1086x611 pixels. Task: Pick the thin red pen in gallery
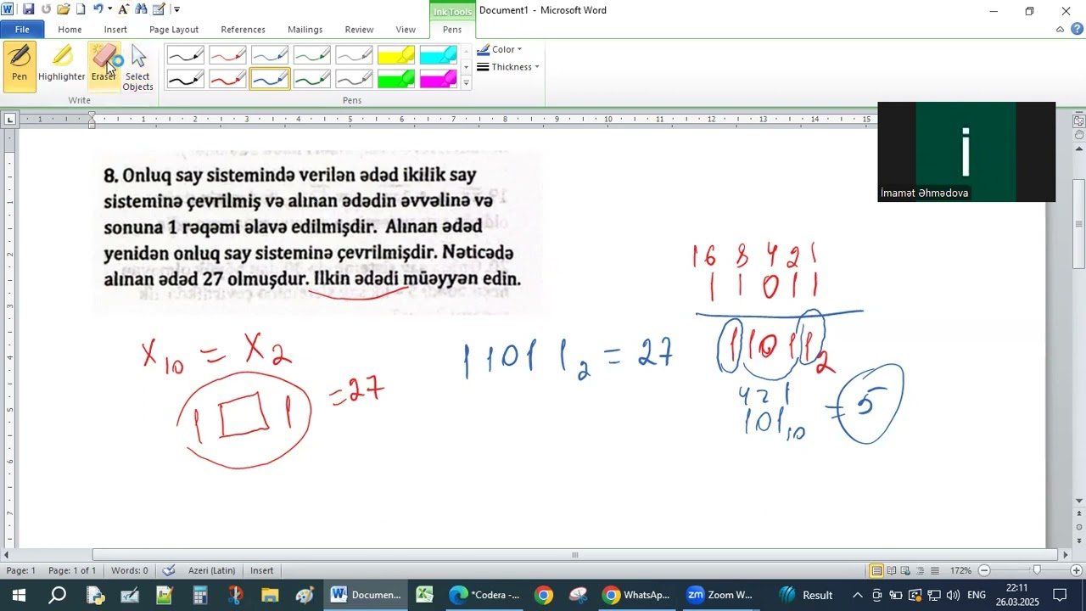227,56
